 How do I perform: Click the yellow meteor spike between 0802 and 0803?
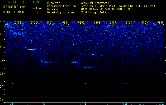pyautogui.click(x=44, y=103)
